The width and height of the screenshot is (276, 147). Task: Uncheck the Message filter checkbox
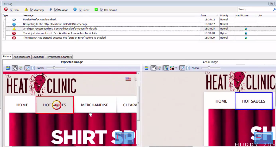pyautogui.click(x=56, y=10)
